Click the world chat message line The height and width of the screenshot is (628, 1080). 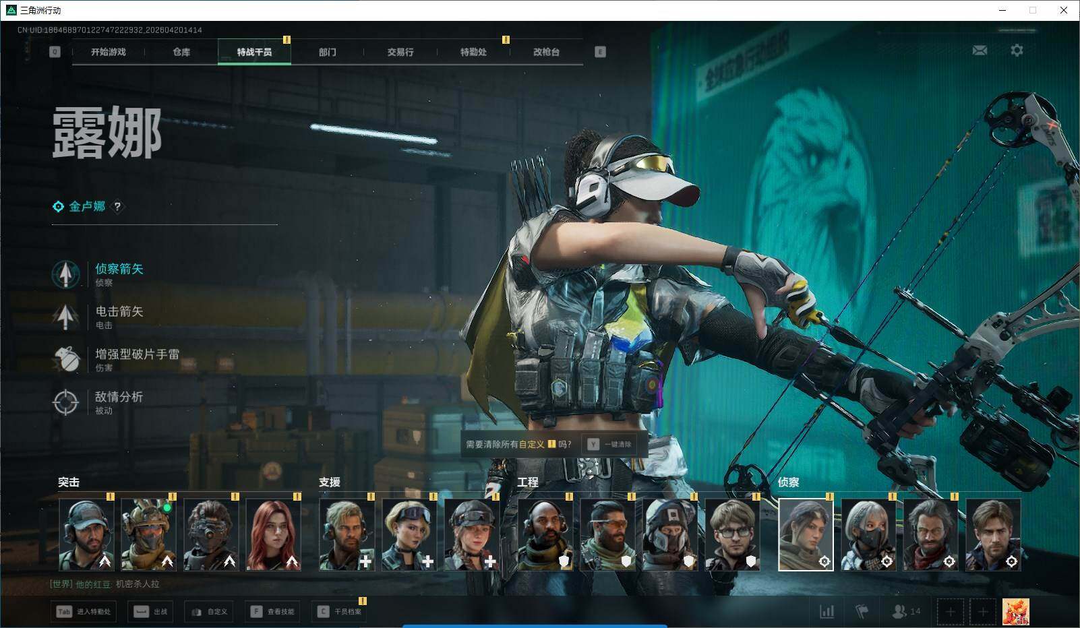coord(104,584)
